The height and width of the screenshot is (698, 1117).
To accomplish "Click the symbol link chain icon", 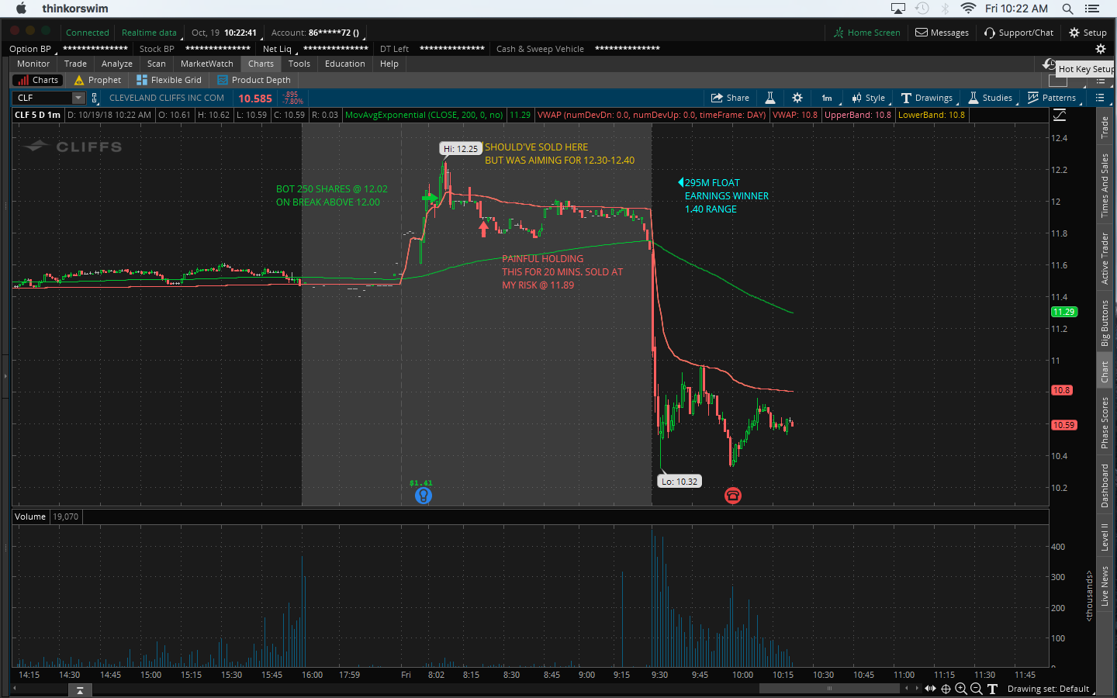I will point(95,98).
